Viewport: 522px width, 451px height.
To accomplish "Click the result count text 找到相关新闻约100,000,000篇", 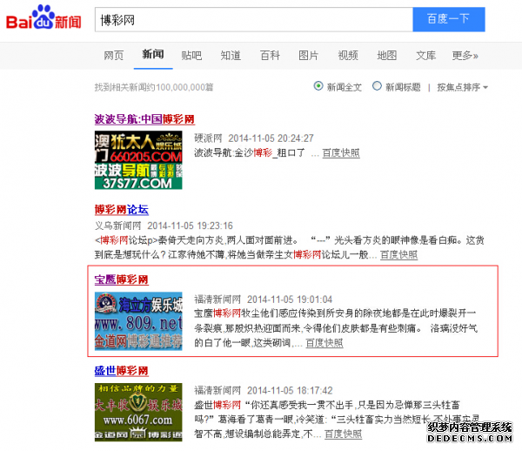I will coord(154,87).
